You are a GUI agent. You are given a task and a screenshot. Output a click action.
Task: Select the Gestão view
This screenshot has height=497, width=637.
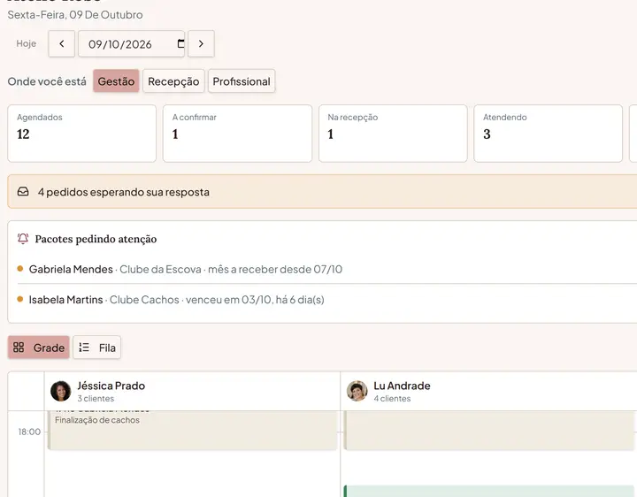[x=116, y=81]
